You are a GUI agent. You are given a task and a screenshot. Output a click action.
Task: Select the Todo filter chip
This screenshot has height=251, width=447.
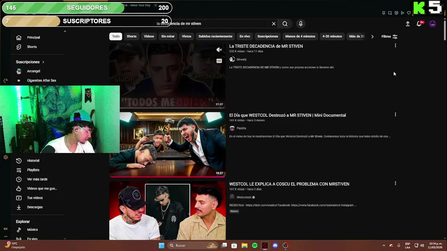coord(116,36)
